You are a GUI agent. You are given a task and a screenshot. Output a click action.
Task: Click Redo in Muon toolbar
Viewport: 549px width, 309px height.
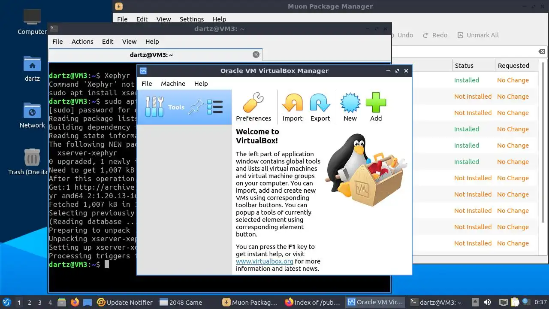[435, 35]
